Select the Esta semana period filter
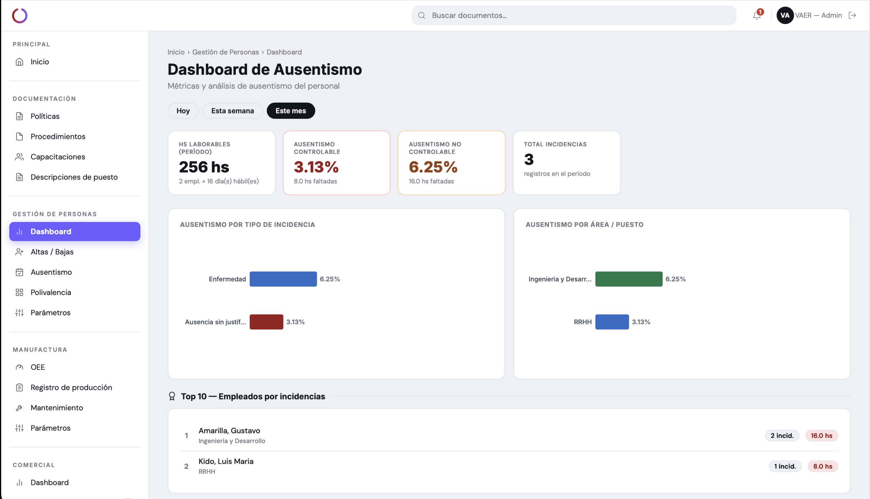 click(232, 111)
